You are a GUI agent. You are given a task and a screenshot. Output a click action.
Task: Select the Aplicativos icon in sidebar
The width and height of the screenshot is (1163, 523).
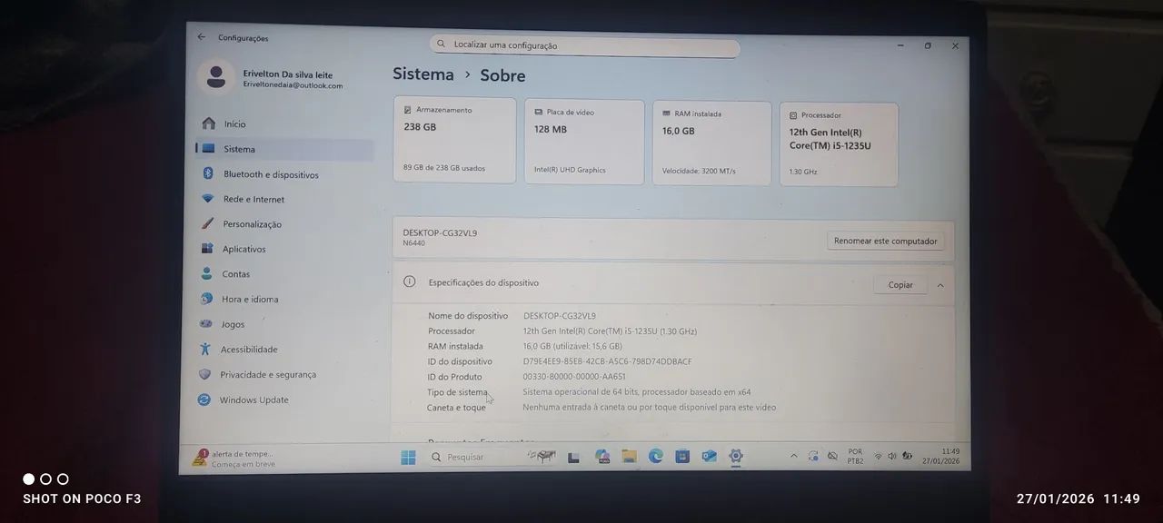click(x=207, y=249)
